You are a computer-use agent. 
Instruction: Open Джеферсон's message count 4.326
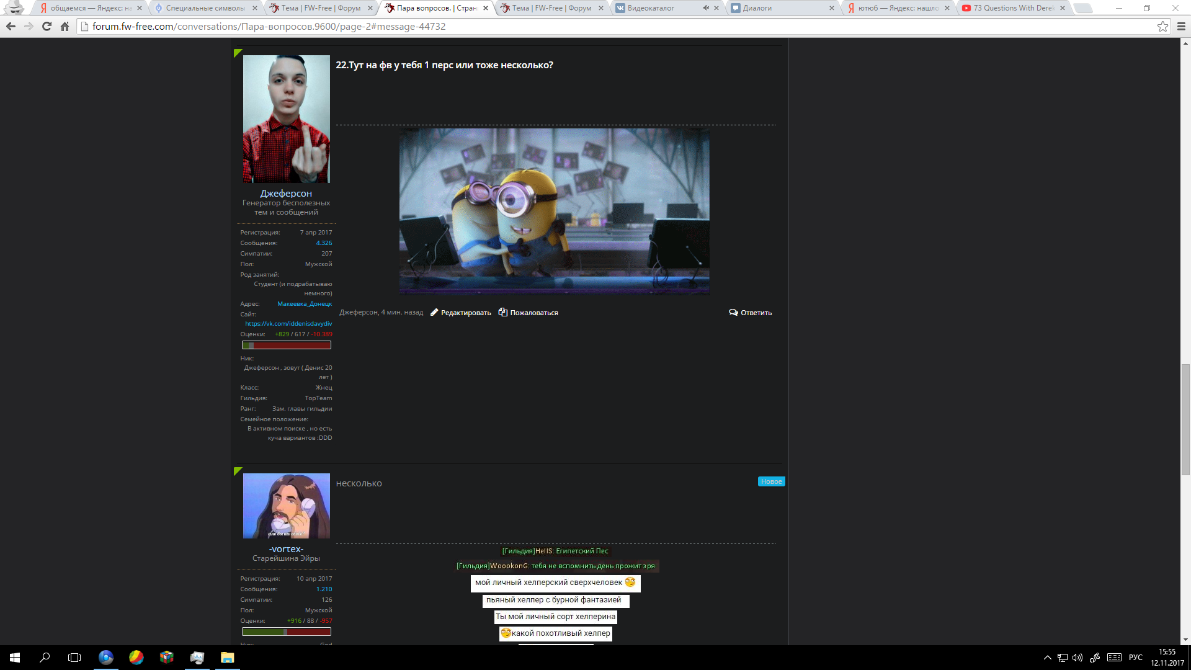coord(324,243)
